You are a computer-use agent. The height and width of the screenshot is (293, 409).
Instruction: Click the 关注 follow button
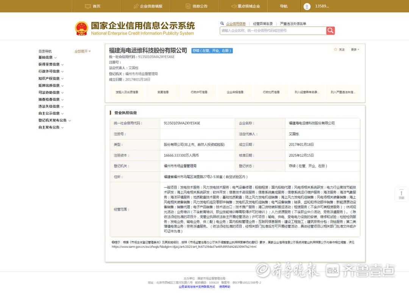tap(339, 50)
